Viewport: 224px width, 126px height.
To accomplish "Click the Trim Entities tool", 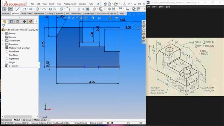I will point(88,9).
